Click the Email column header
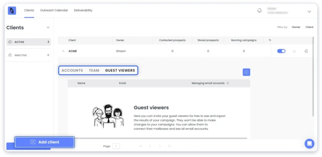Image resolution: width=322 pixels, height=157 pixels. coord(122,83)
